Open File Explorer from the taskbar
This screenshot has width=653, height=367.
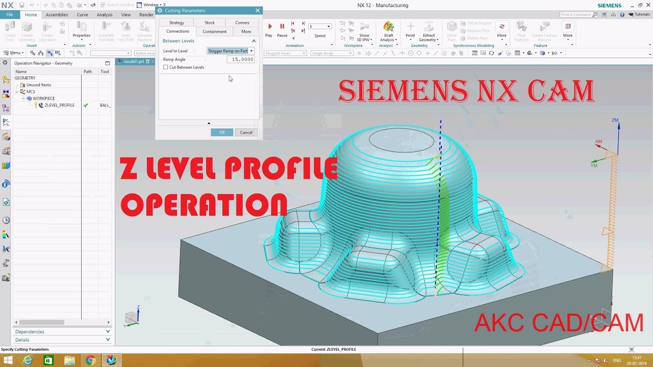pos(69,360)
